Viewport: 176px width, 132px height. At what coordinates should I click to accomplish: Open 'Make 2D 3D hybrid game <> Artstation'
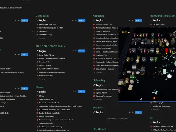tap(52, 59)
